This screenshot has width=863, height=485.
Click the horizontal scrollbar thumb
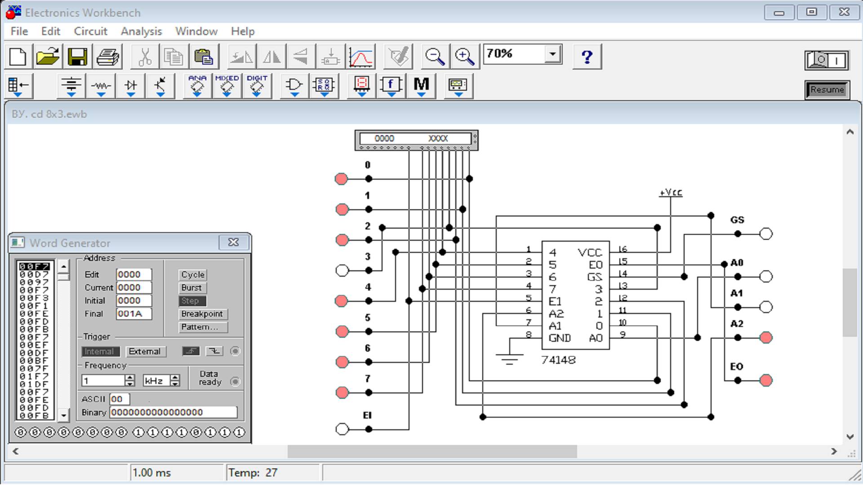click(x=431, y=451)
